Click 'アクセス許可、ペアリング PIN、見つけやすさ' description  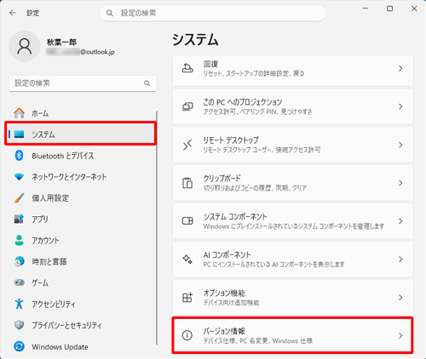257,111
